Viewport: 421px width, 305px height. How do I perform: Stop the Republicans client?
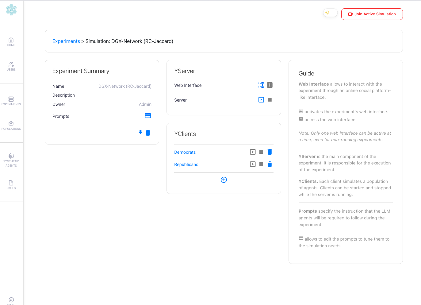click(261, 164)
